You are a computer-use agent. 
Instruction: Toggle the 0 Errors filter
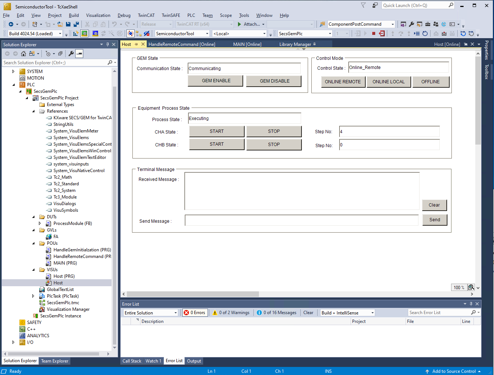[x=195, y=313]
